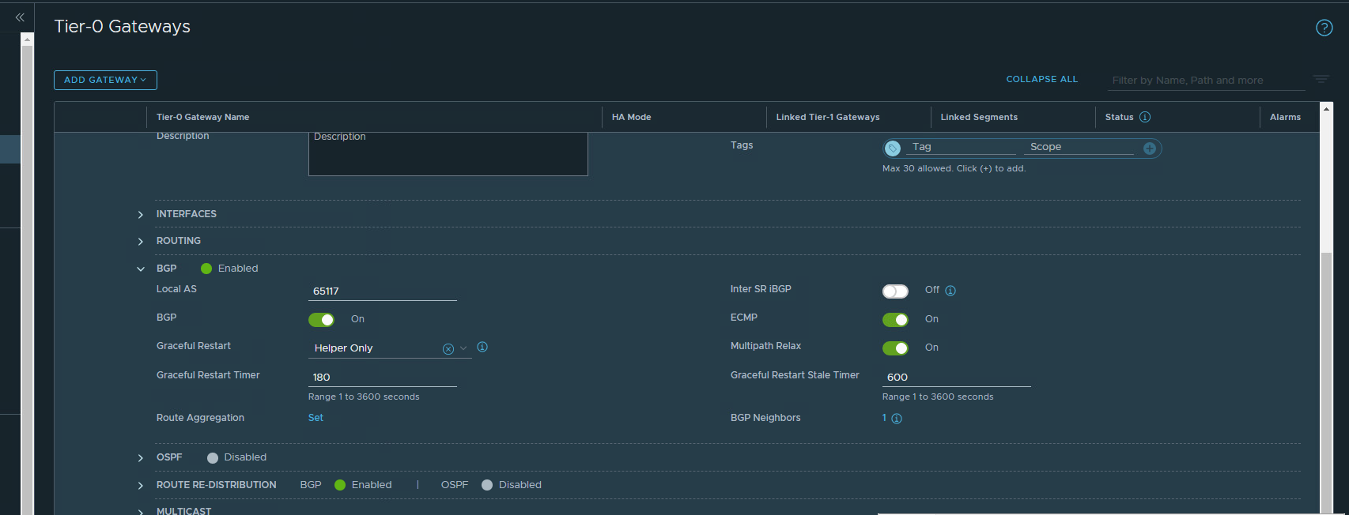Click the Linked Segments column header
This screenshot has height=515, width=1349.
pyautogui.click(x=979, y=117)
